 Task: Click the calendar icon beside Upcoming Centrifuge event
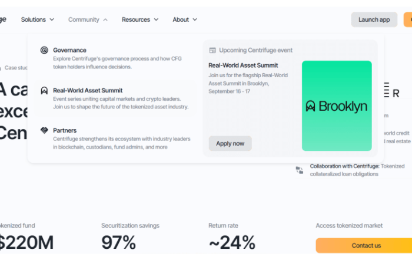point(212,51)
